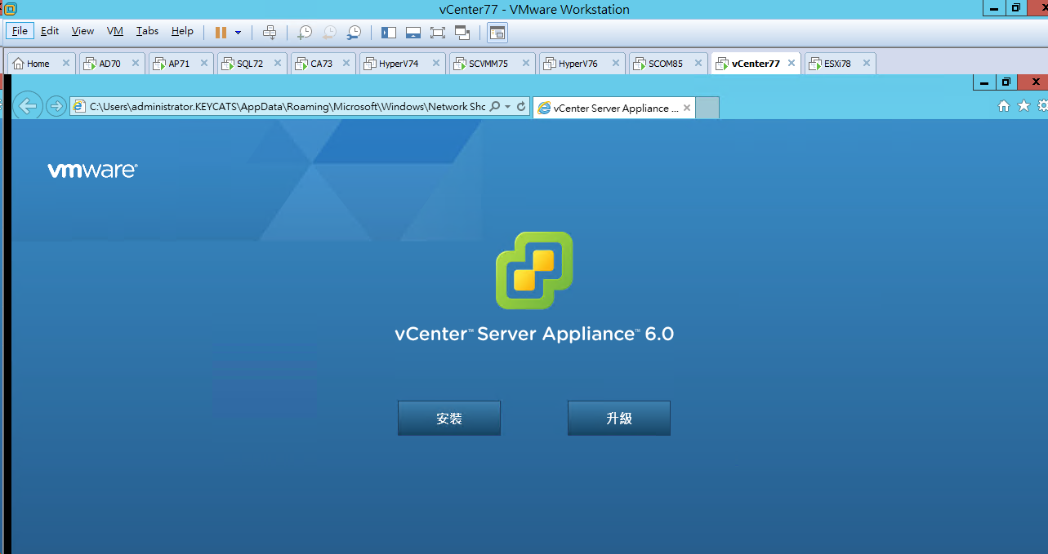
Task: Close the CA73 tab
Action: pos(346,63)
